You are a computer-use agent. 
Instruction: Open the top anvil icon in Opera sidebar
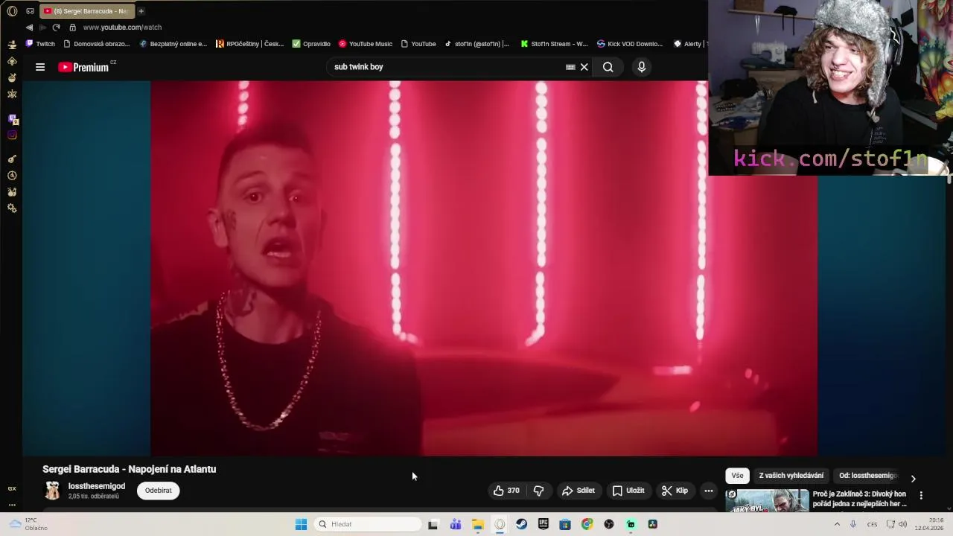click(x=12, y=45)
